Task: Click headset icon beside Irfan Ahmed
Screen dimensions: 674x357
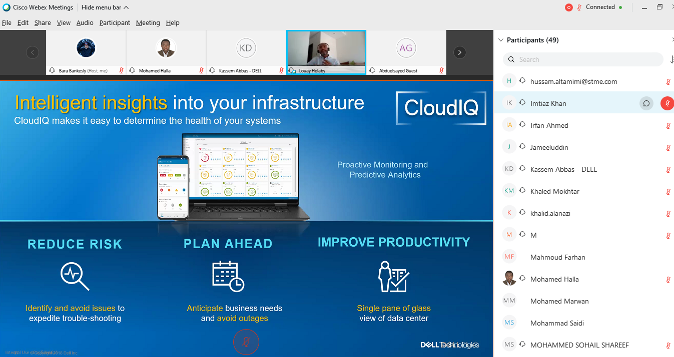Action: [x=522, y=125]
